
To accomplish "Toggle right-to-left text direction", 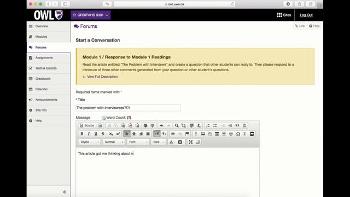I will 164,134.
